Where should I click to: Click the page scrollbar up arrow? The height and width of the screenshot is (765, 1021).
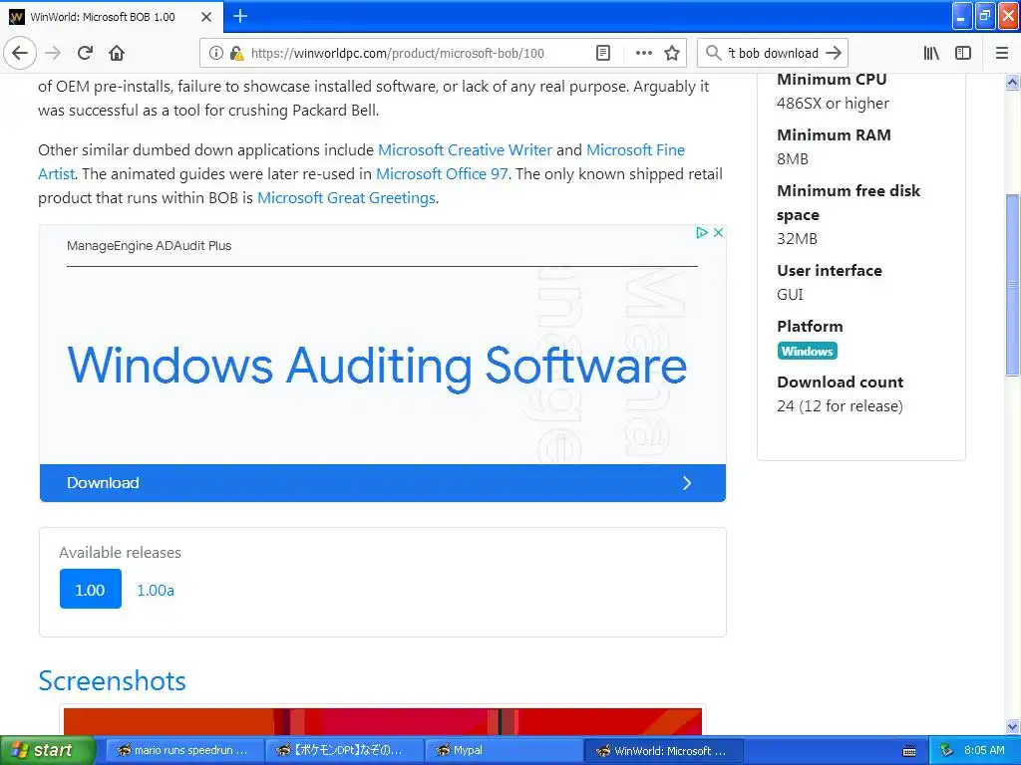tap(1012, 82)
